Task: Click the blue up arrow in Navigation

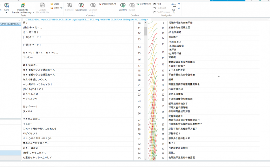Action: [x=179, y=4]
